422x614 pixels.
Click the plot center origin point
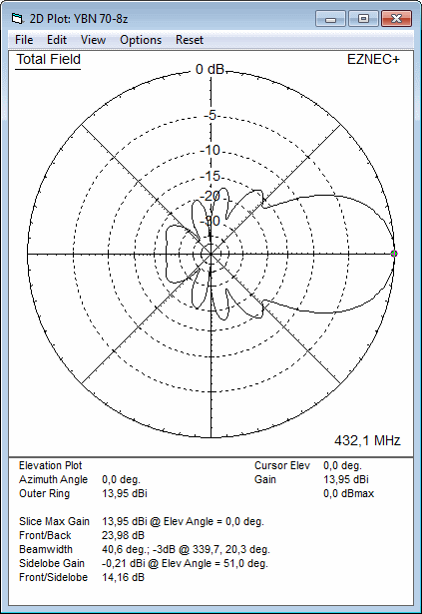coord(211,255)
